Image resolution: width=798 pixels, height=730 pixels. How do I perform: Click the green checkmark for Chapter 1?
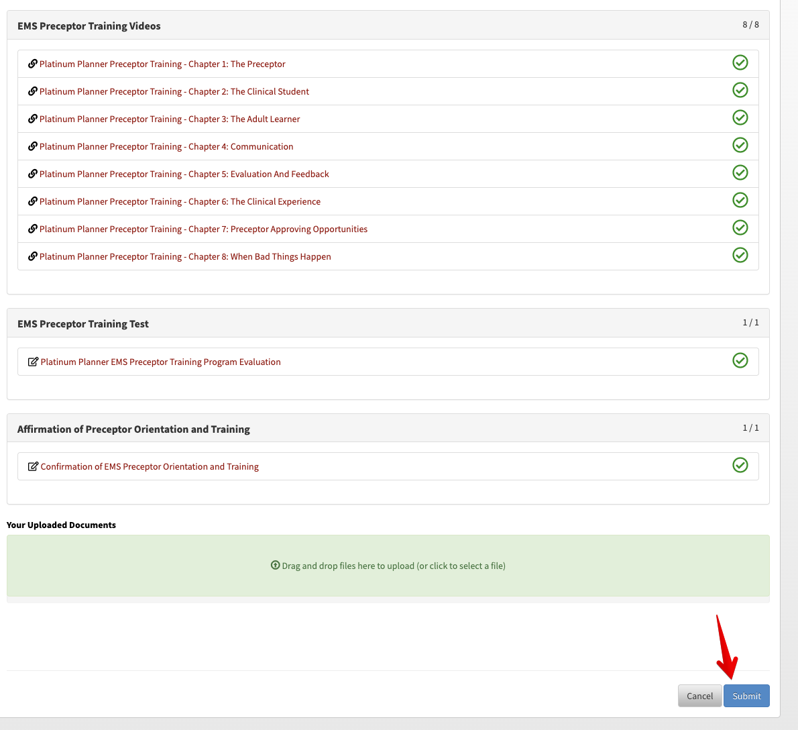click(x=740, y=62)
